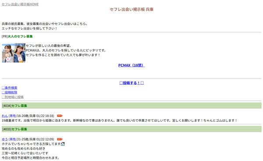Viewport: 263px width, 161px height.
Task: Open the user name れん link
Action: pyautogui.click(x=5, y=116)
